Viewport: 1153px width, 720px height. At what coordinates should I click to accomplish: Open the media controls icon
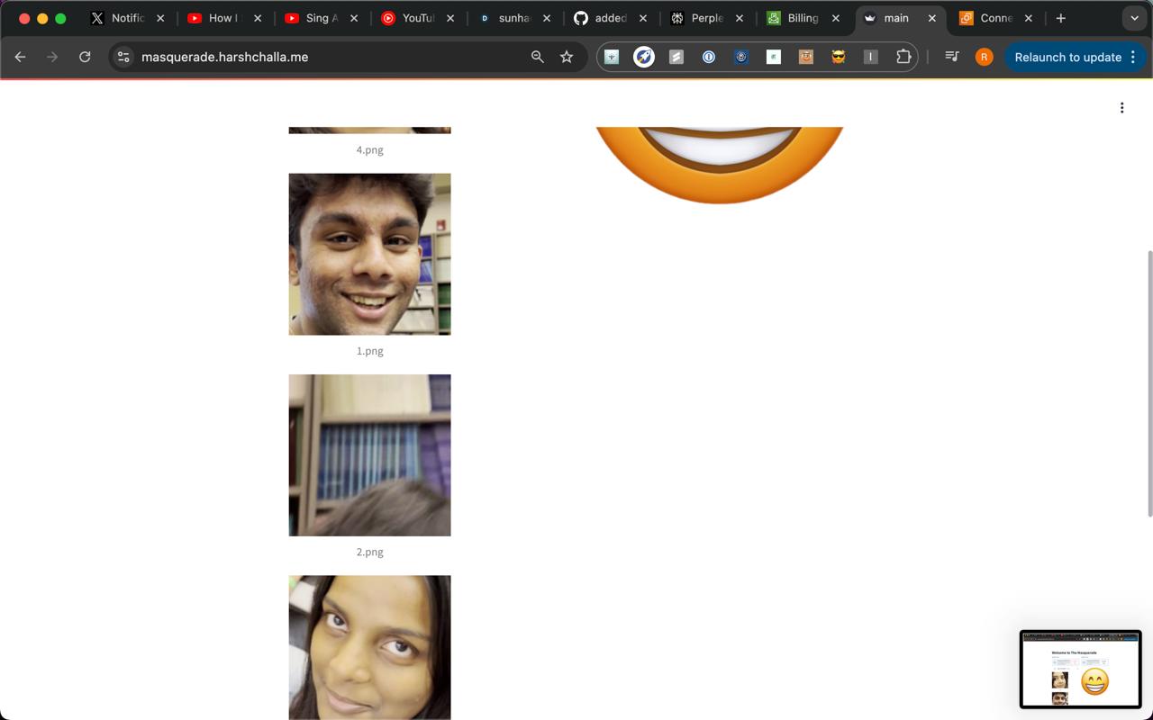(952, 57)
